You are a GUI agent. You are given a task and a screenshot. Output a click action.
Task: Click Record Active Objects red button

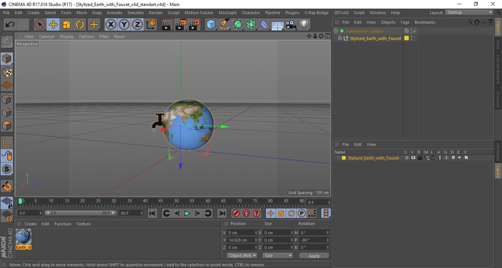point(236,214)
